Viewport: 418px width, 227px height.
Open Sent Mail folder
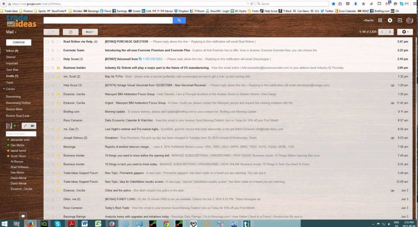coord(12,70)
